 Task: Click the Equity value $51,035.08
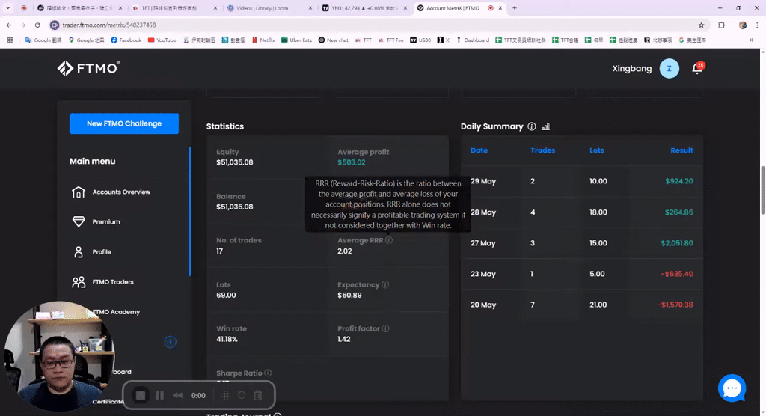point(234,162)
